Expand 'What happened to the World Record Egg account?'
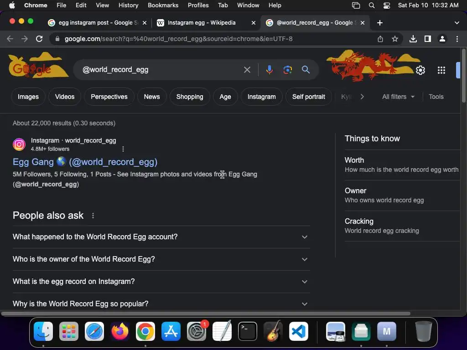This screenshot has width=467, height=350. coord(161,237)
